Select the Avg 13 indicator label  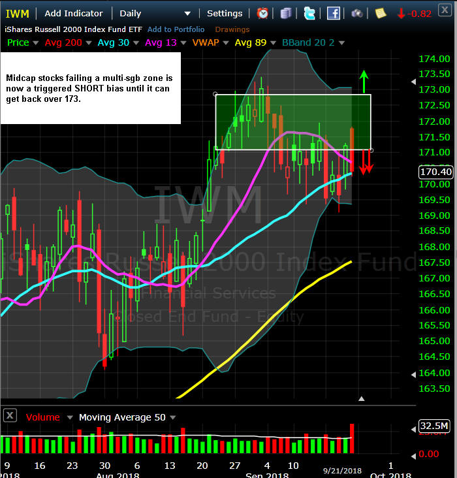click(161, 42)
